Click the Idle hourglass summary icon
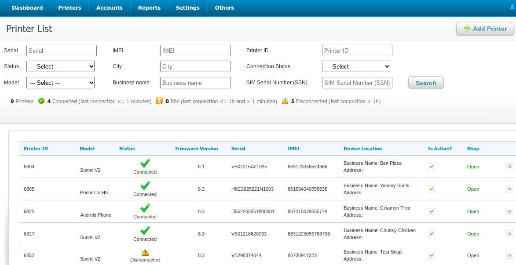This screenshot has width=516, height=265. coord(159,101)
